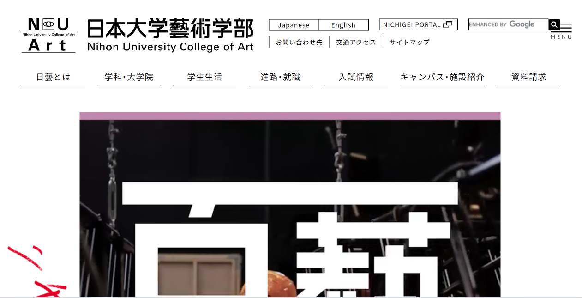Switch the language to English

tap(343, 25)
